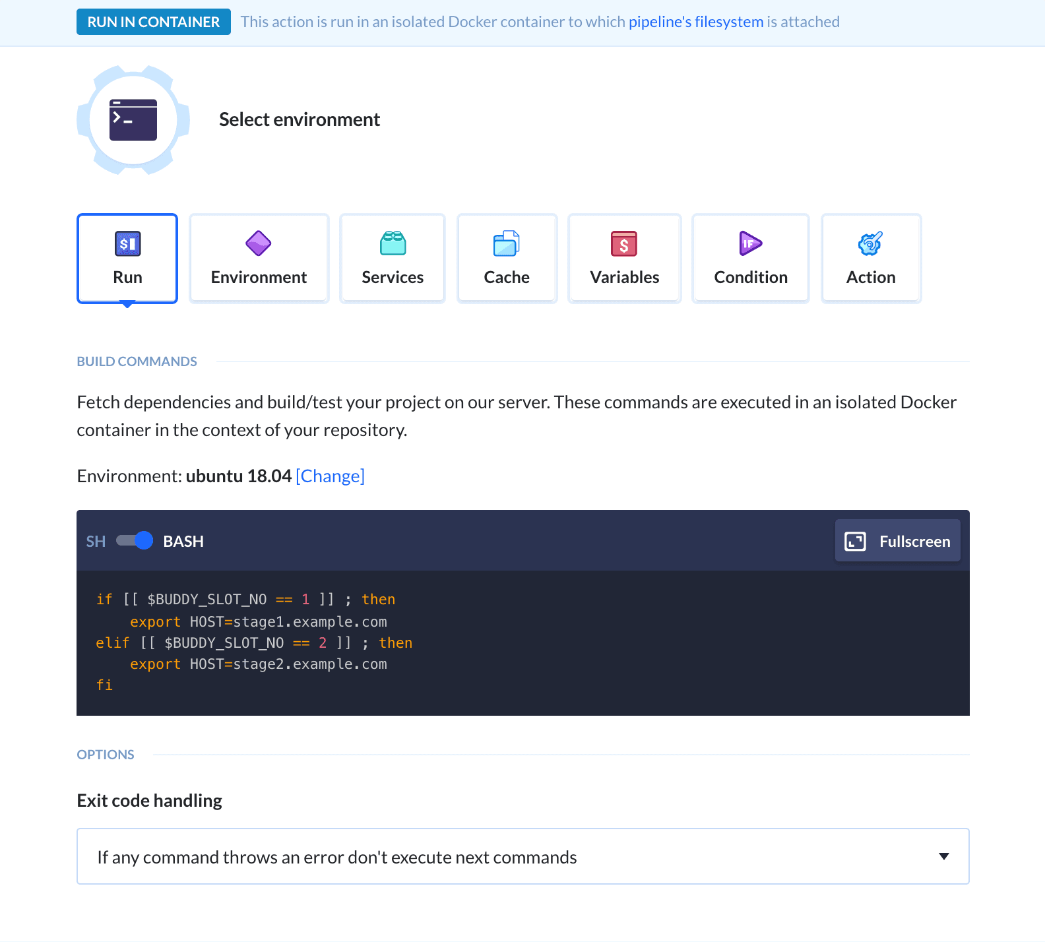Click the large terminal gear icon
Viewport: 1045px width, 942px height.
coord(133,120)
